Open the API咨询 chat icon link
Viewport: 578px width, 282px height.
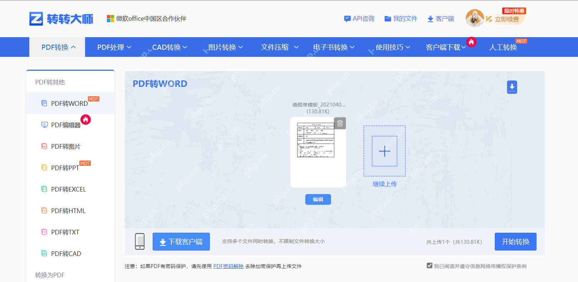(359, 19)
